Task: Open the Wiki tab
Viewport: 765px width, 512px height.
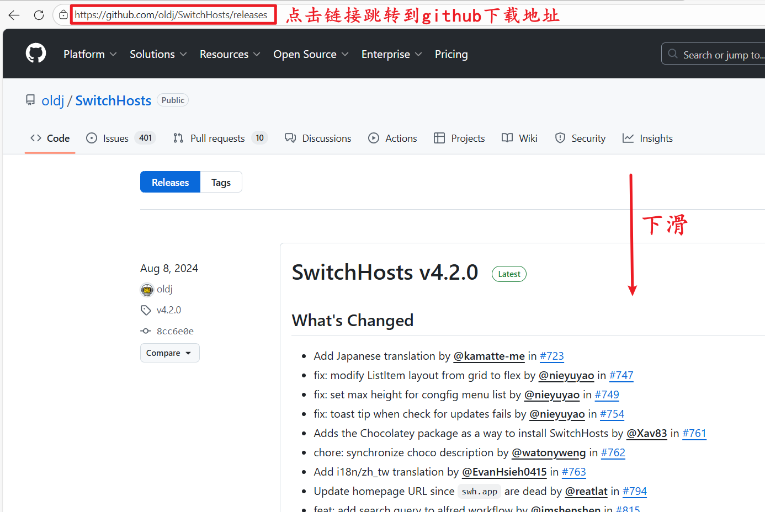Action: (x=519, y=138)
